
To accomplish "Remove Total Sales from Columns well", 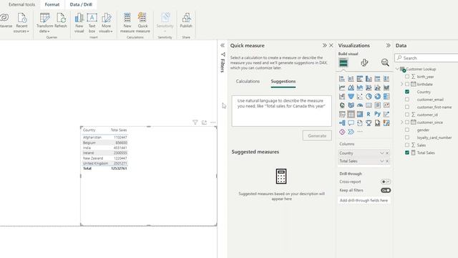I will [387, 161].
